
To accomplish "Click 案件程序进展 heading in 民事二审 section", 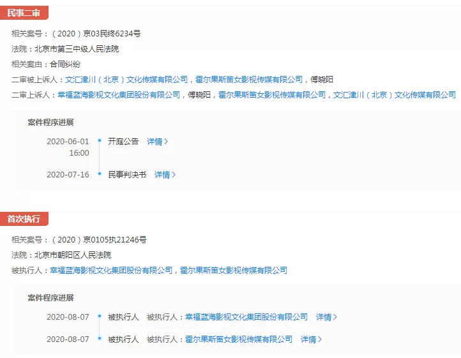I will 50,123.
